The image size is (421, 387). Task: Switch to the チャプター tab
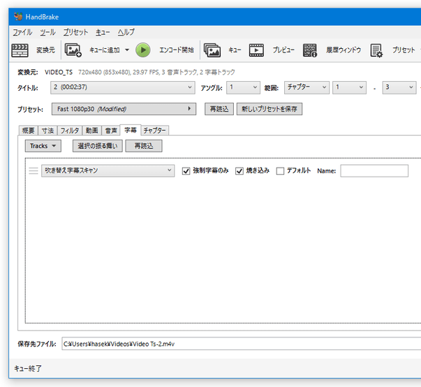155,131
